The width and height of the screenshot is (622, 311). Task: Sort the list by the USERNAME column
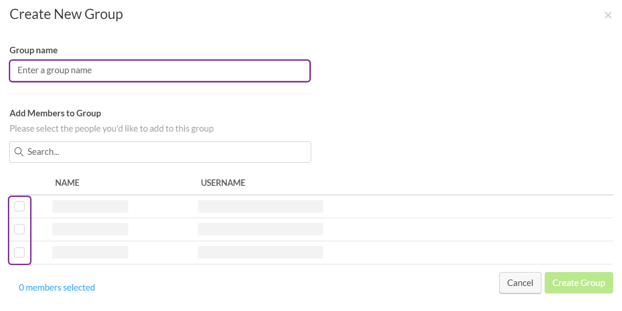223,182
